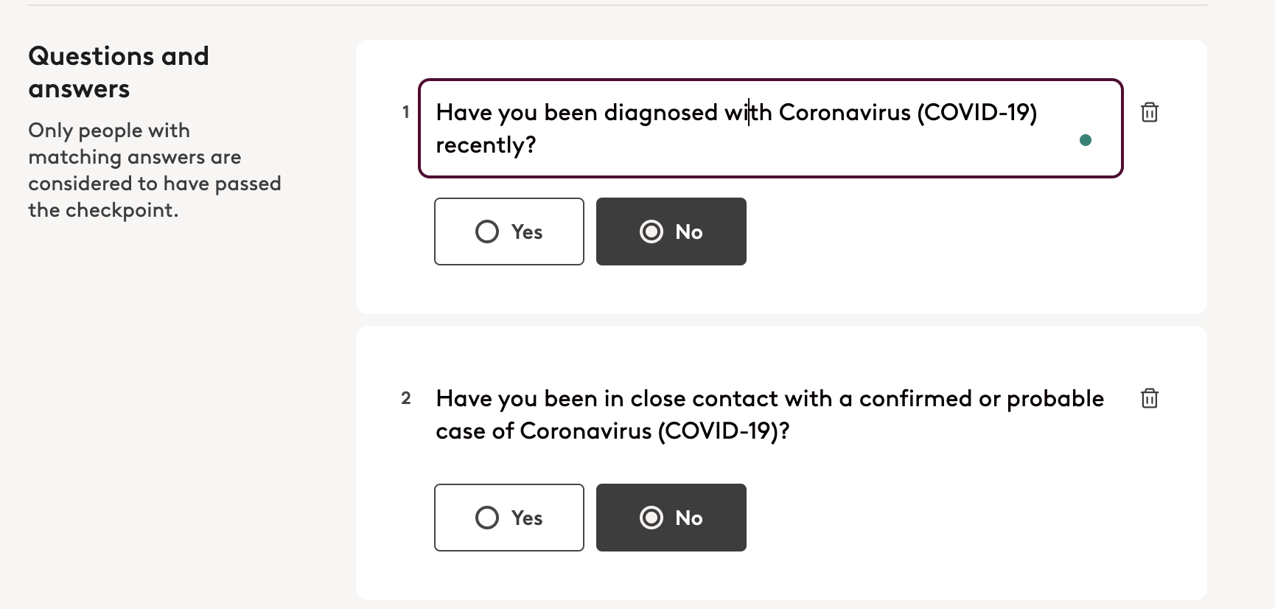Choose Yes for the close contact question

click(509, 518)
